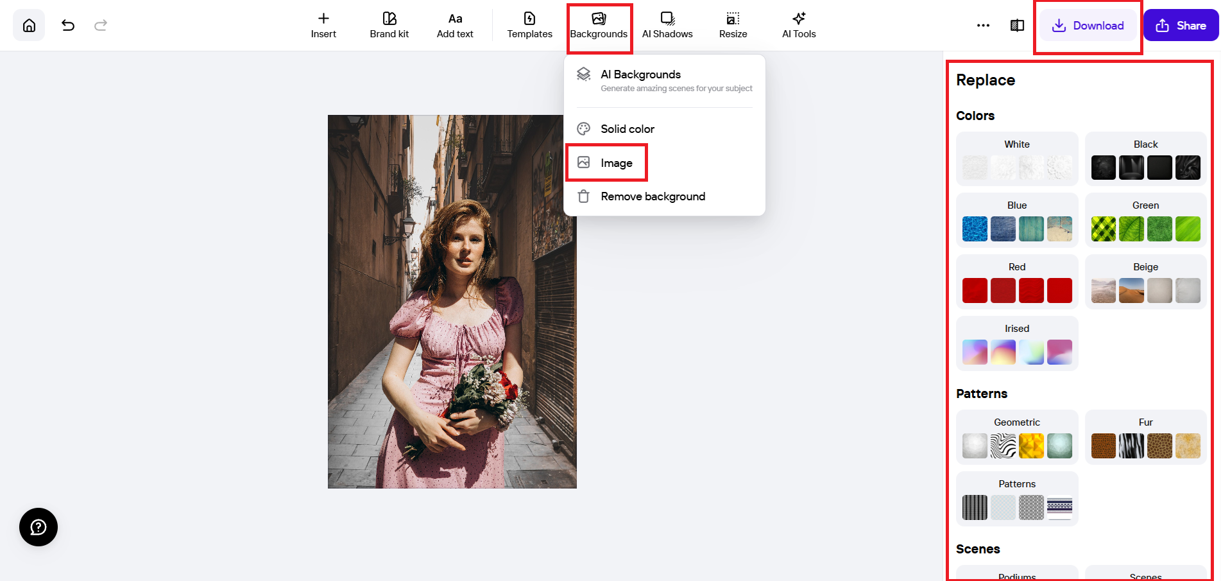The image size is (1221, 581).
Task: Open the Brand kit tool
Action: coord(389,26)
